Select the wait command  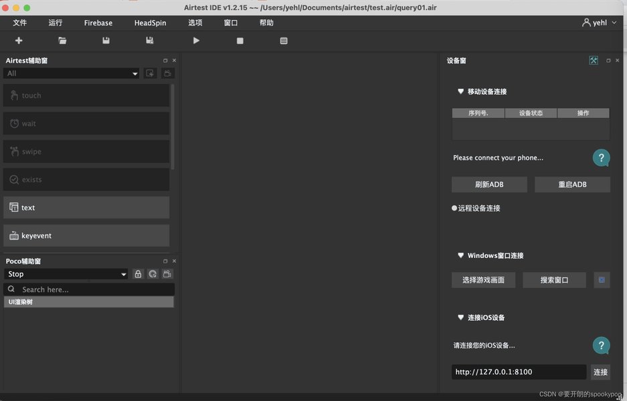tap(86, 124)
